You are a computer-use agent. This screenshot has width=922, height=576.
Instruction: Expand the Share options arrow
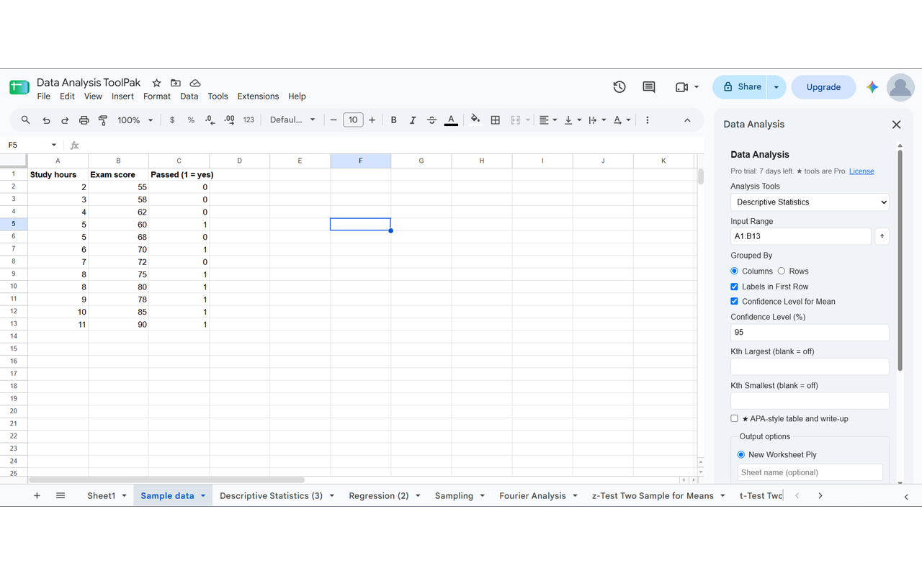tap(776, 87)
